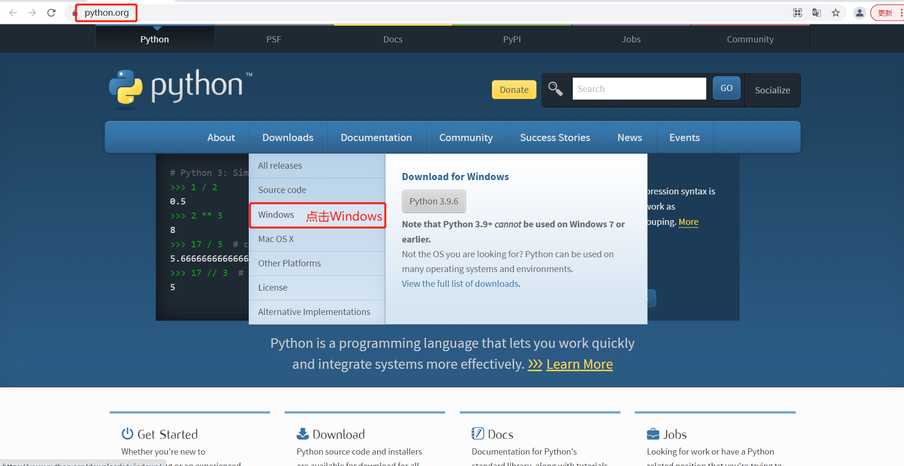Reload the page

pyautogui.click(x=51, y=13)
